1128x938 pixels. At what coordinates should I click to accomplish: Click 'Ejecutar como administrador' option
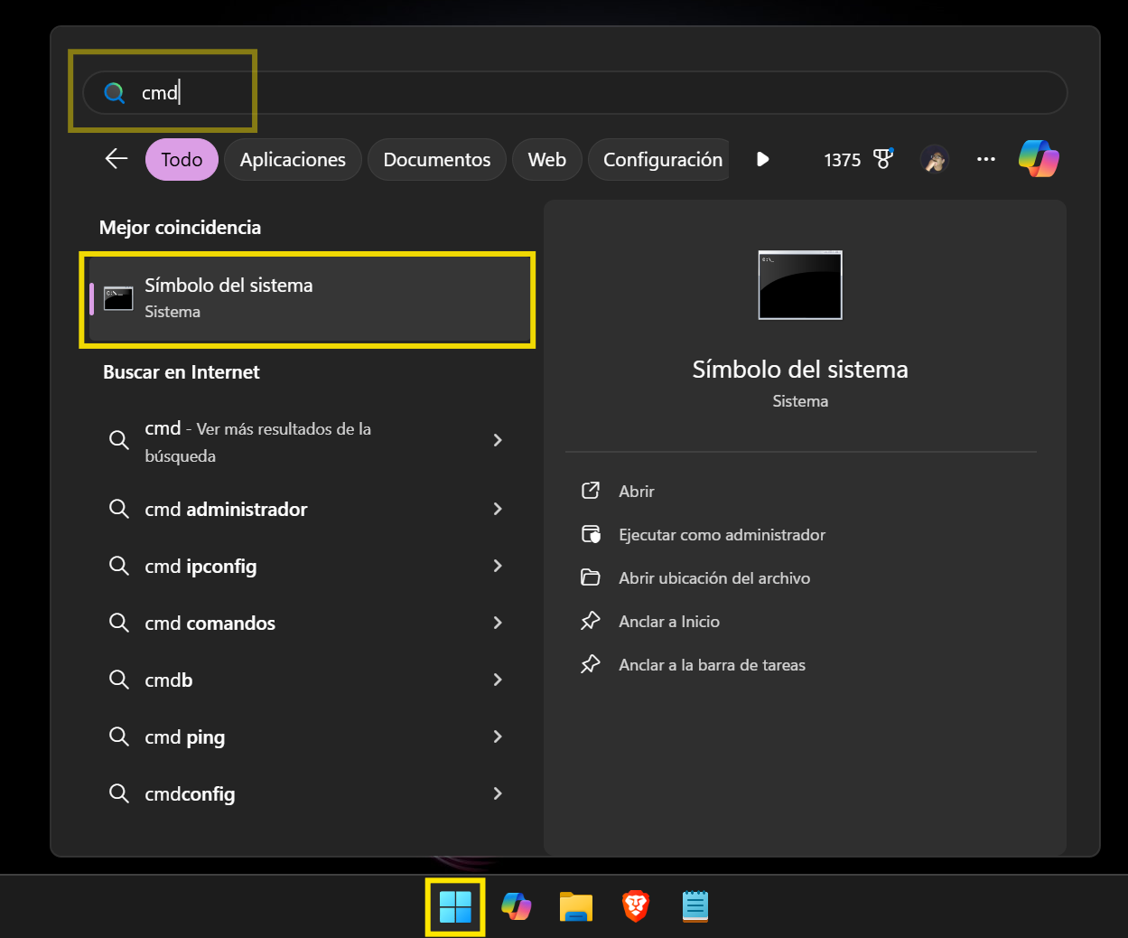coord(721,535)
